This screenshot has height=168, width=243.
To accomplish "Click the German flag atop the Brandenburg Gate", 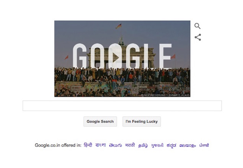I will tap(119, 26).
